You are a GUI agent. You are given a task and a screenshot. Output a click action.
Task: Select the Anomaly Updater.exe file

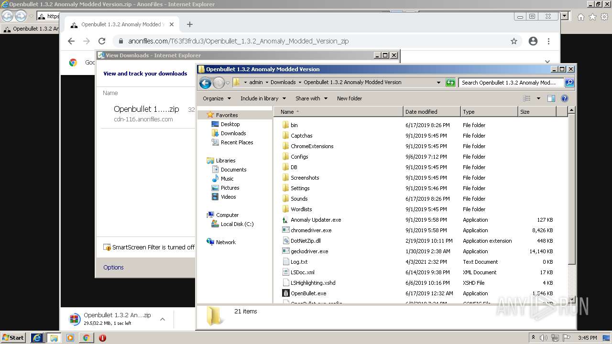coord(316,220)
